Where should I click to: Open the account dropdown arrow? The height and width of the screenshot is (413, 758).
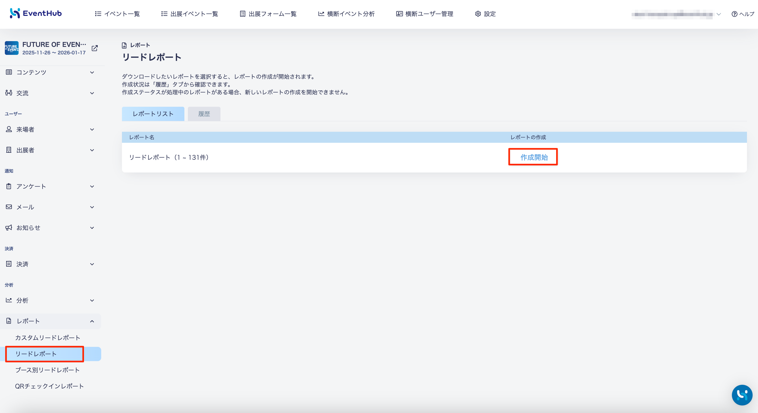pos(719,14)
